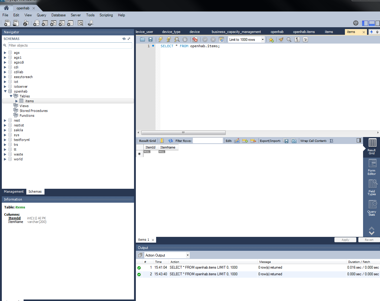This screenshot has width=380, height=301.
Task: Open the Database menu
Action: point(58,15)
